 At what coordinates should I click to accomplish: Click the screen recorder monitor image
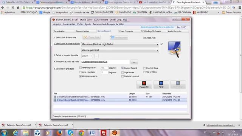[174, 49]
